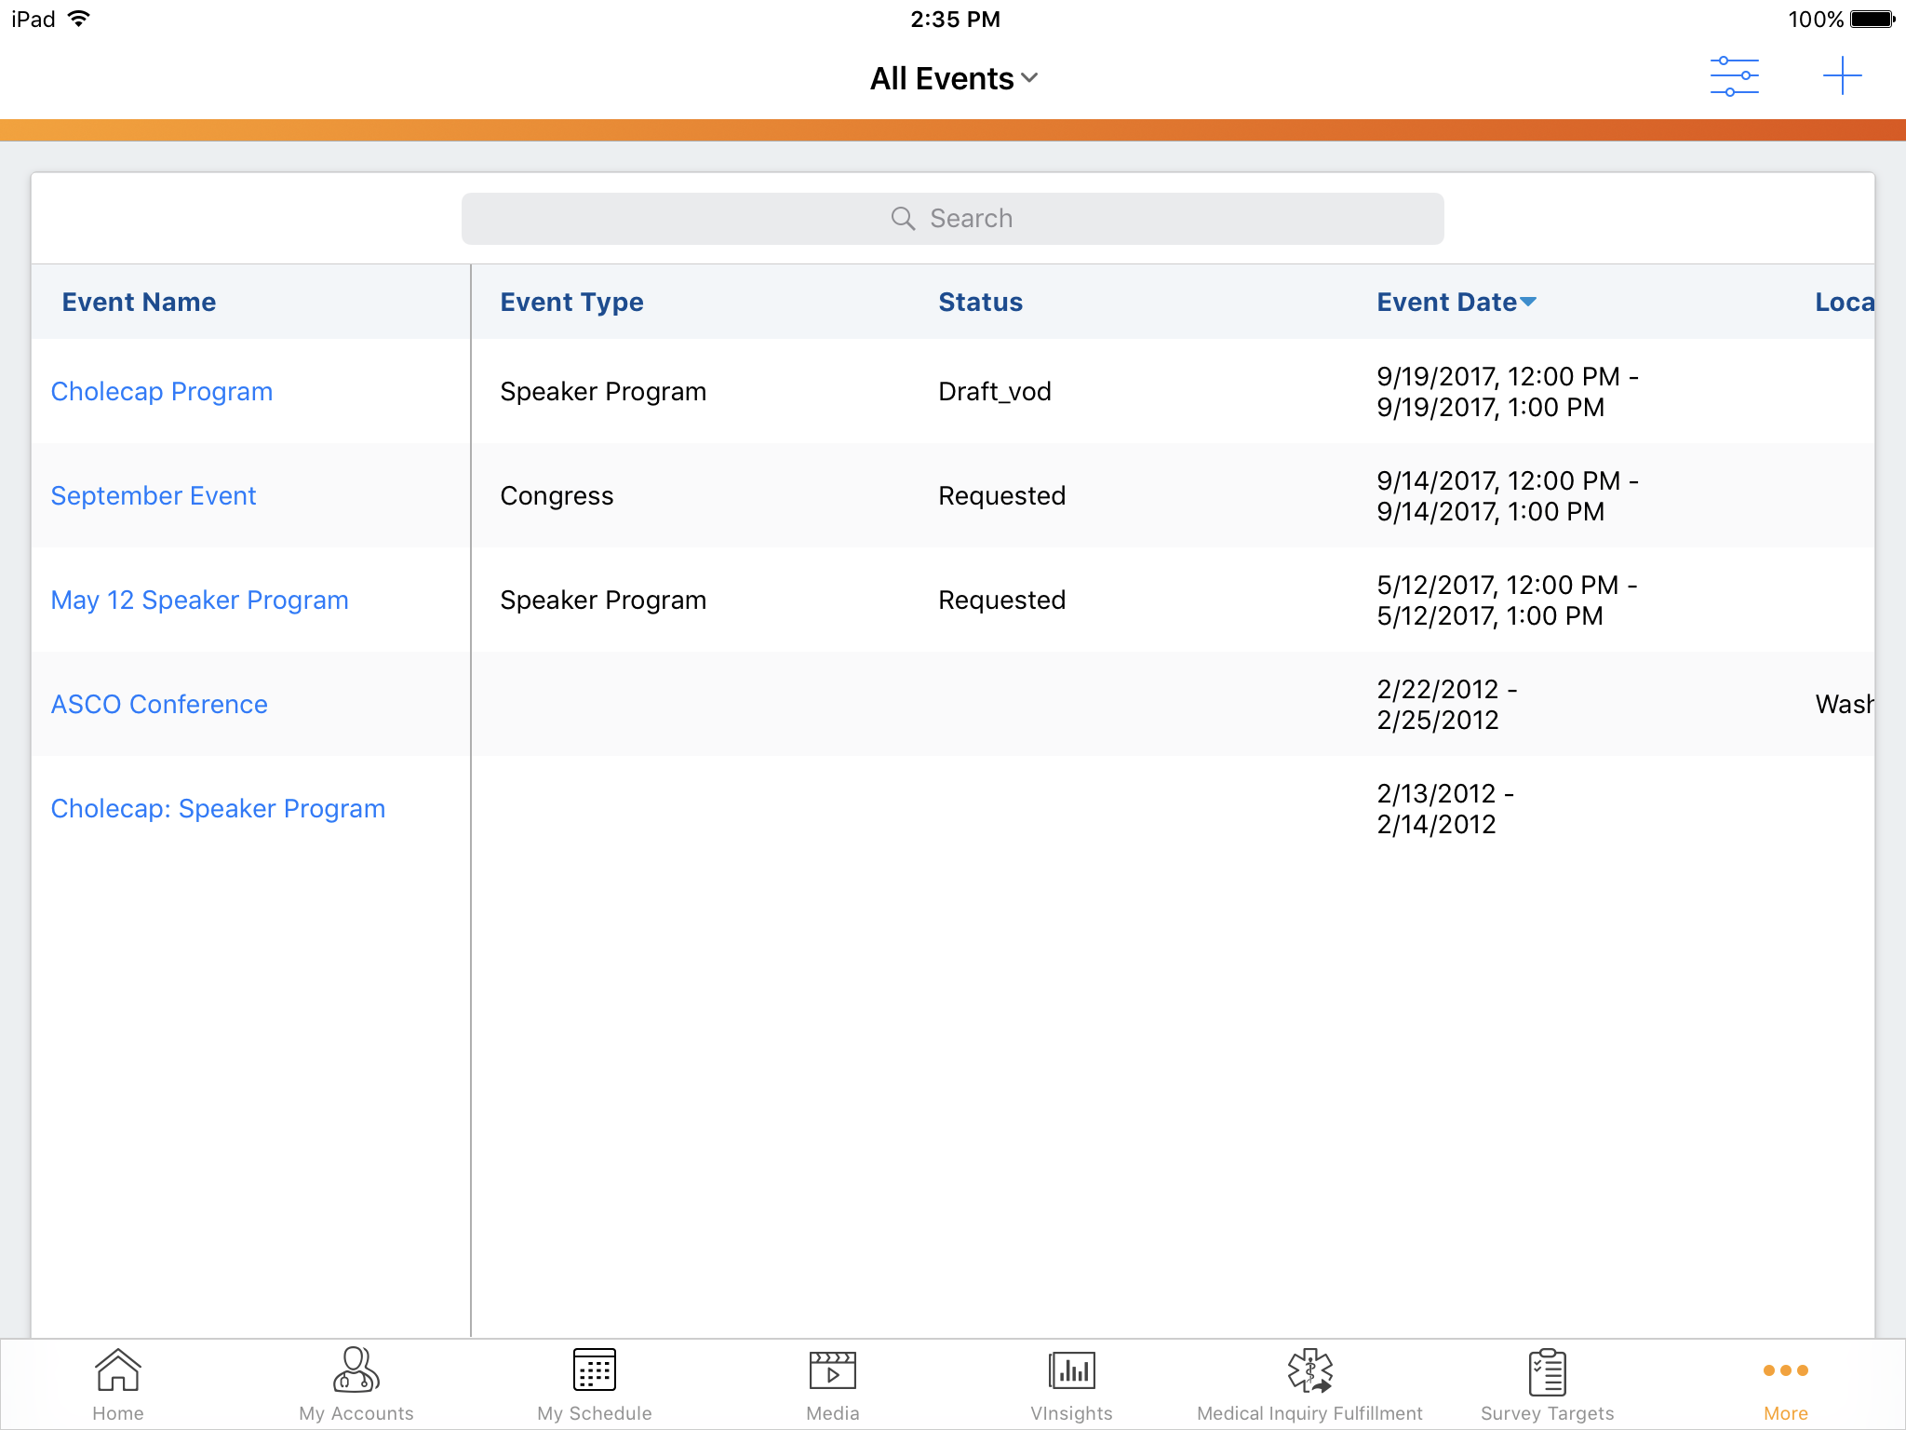Screen dimensions: 1906x1430
Task: Open Survey Targets tab
Action: coord(1548,1384)
